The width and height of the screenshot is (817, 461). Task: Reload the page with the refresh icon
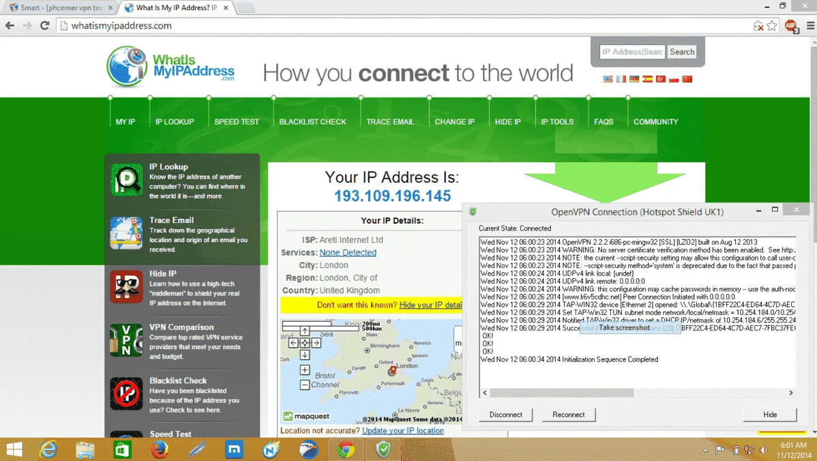coord(45,25)
